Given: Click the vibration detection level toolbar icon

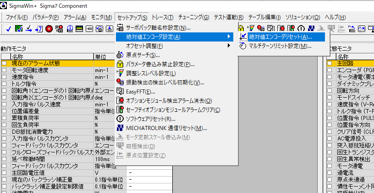Looking at the screenshot, I should pos(261,28).
